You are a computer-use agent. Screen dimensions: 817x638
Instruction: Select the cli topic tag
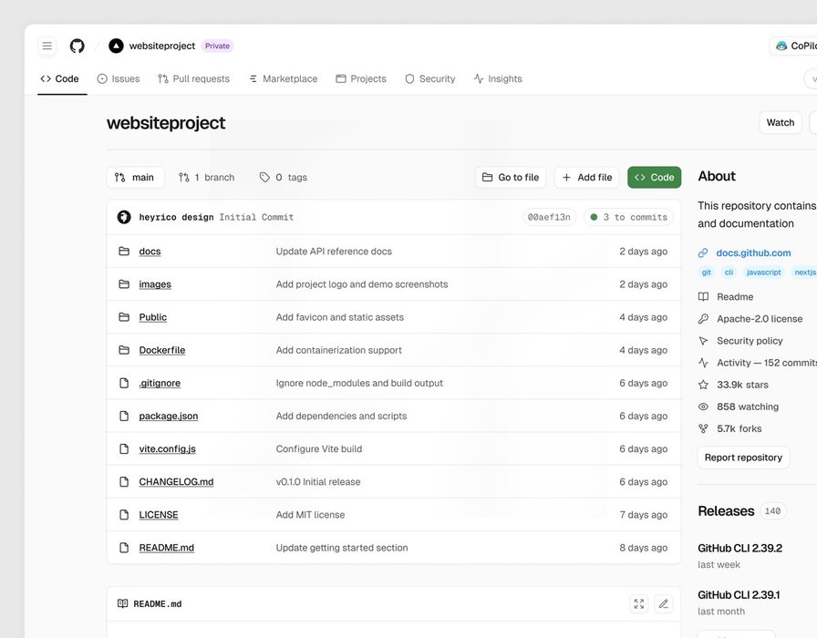[729, 272]
